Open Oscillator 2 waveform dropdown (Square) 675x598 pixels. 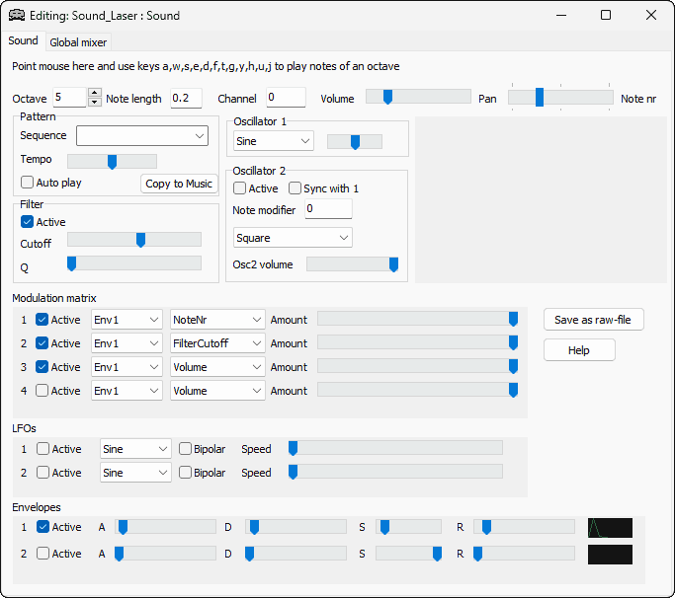293,238
